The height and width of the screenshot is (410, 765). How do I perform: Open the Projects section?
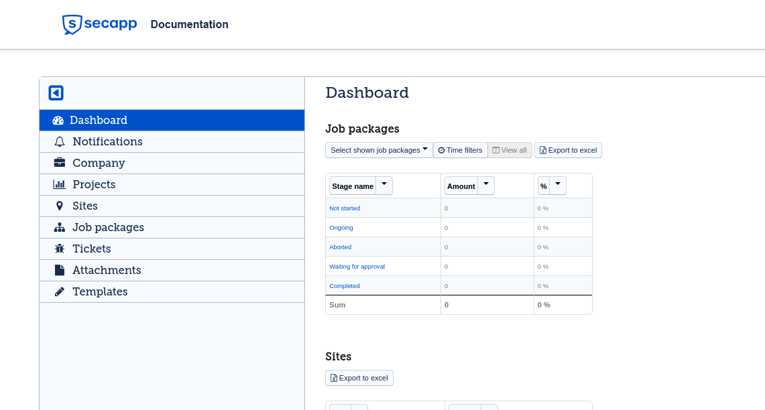[172, 185]
